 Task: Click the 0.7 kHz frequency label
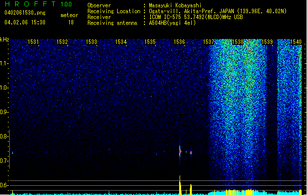[4, 161]
